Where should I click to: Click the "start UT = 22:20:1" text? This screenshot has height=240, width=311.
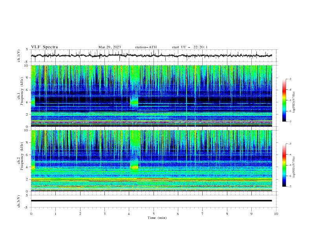pos(190,47)
